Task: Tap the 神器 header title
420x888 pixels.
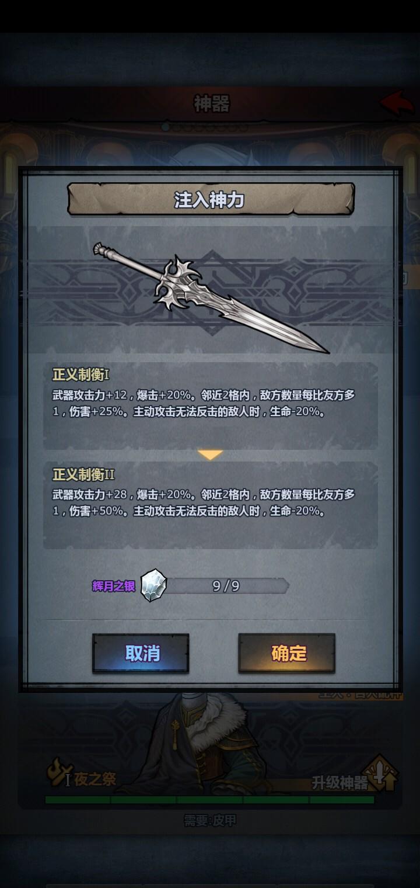Action: click(211, 103)
